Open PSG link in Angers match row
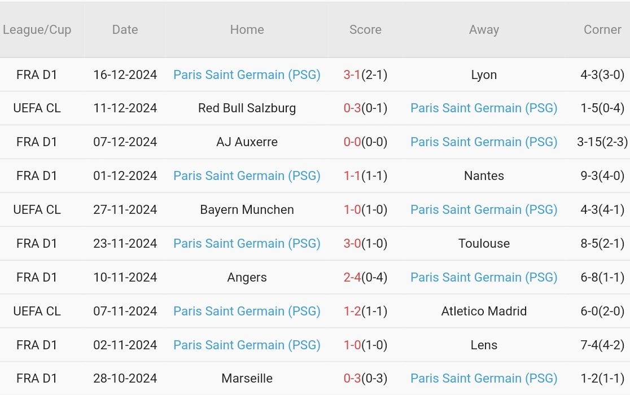The image size is (630, 395). click(x=484, y=278)
